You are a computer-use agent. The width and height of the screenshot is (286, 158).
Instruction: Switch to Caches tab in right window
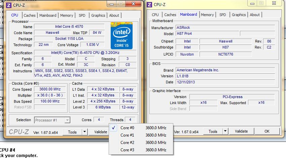tap(170, 15)
